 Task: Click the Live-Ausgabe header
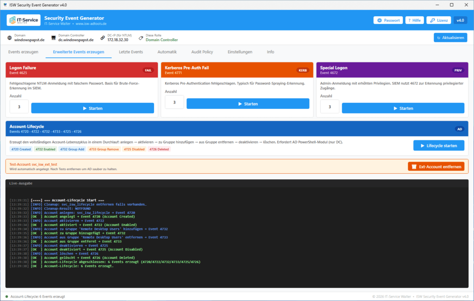pyautogui.click(x=20, y=183)
